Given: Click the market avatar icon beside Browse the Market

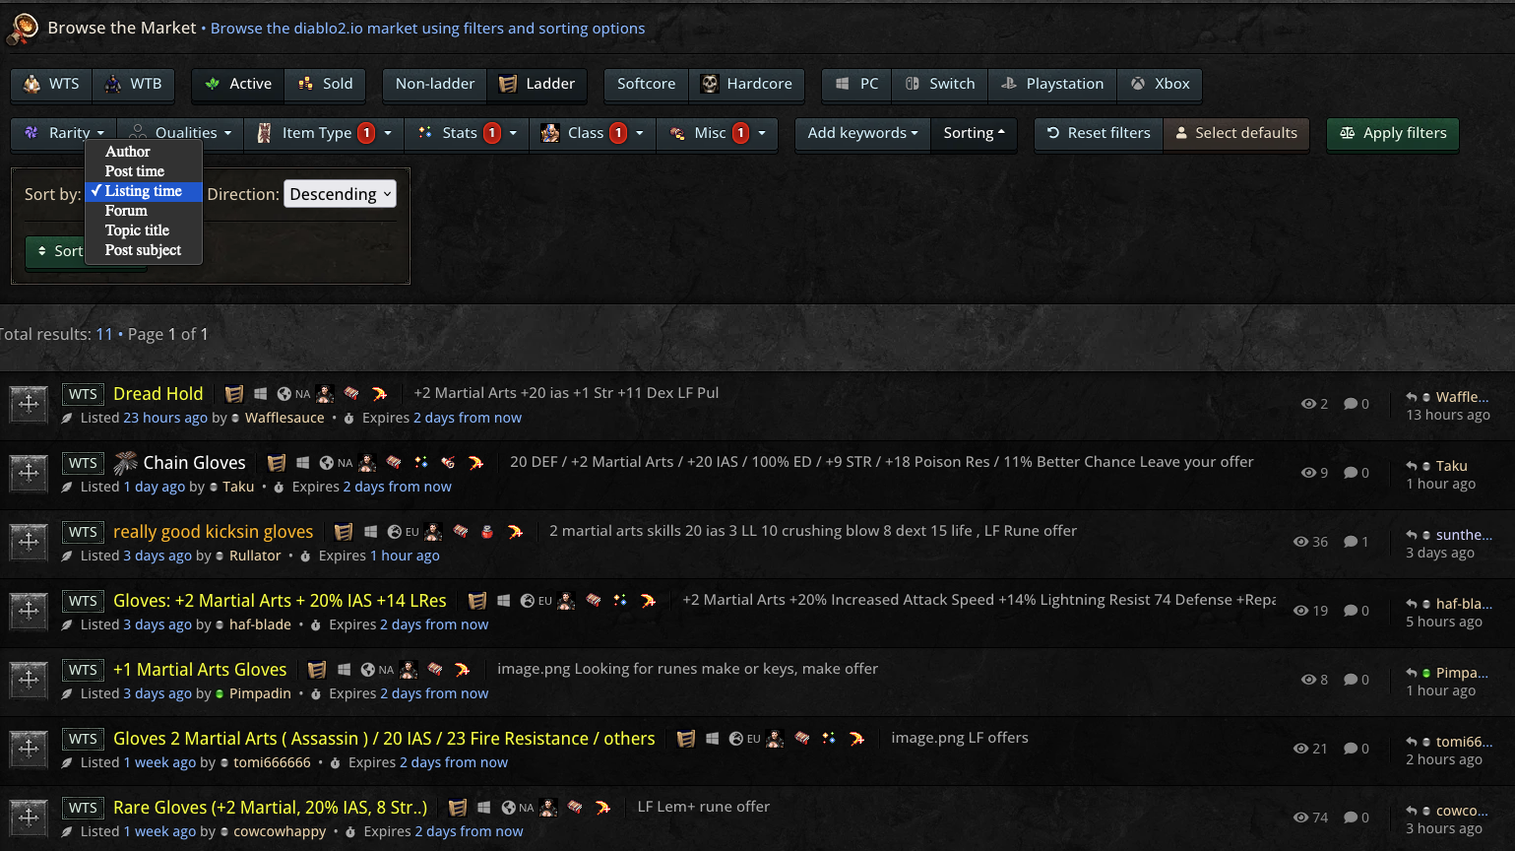Looking at the screenshot, I should (x=23, y=29).
